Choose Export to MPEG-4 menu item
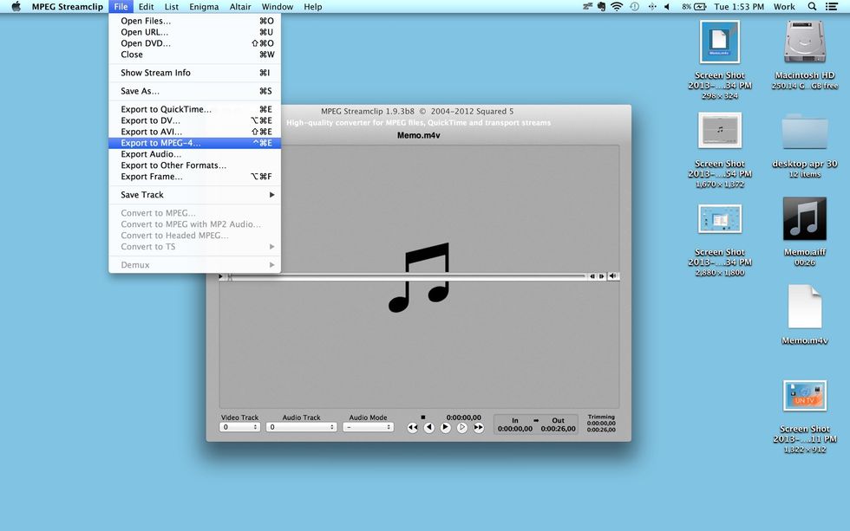Viewport: 850px width, 531px height. tap(194, 143)
